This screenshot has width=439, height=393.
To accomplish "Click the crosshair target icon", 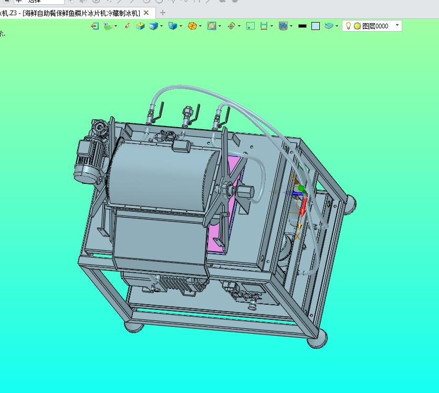I will [231, 26].
